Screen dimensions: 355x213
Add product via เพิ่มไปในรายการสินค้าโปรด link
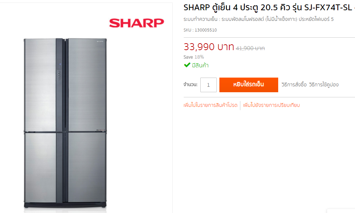(x=210, y=105)
